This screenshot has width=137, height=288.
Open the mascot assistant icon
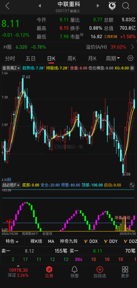[x=112, y=6]
